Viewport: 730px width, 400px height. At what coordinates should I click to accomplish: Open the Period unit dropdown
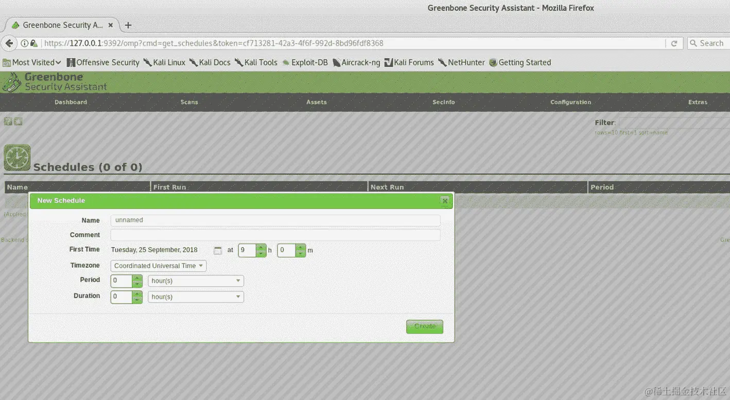point(196,281)
